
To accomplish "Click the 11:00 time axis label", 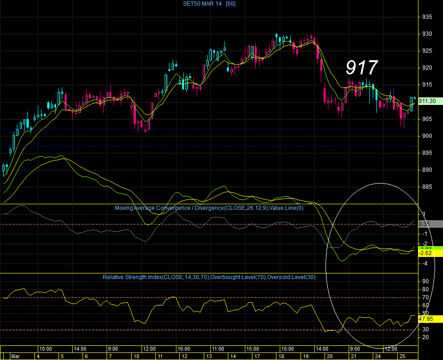I will tap(218, 349).
